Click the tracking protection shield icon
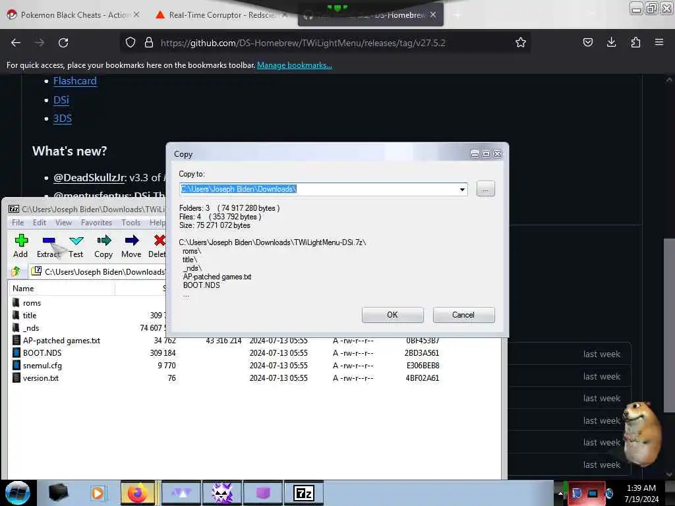The height and width of the screenshot is (506, 675). click(x=131, y=43)
